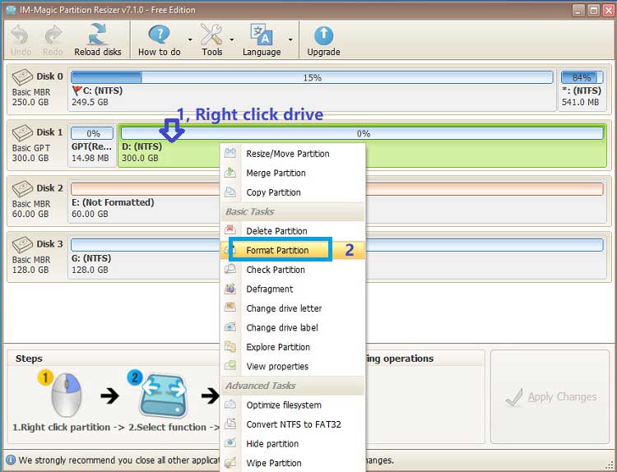
Task: Click the Apply Changes button
Action: point(550,397)
